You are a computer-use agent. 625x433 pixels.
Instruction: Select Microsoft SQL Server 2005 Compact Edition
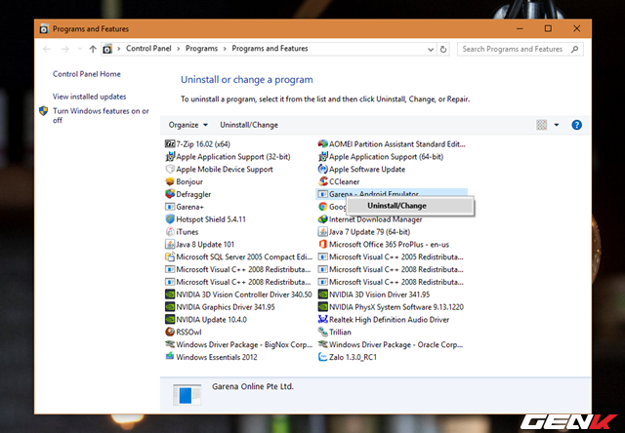pos(238,256)
